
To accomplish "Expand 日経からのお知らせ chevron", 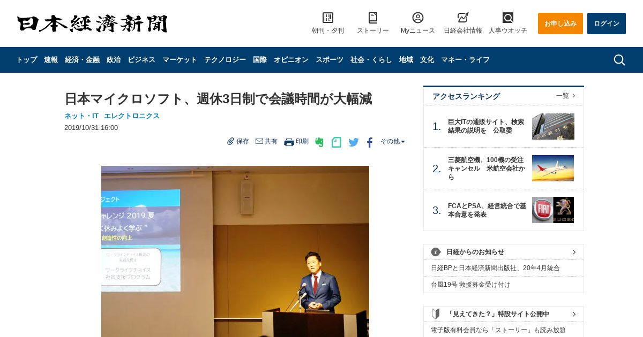I will (574, 252).
